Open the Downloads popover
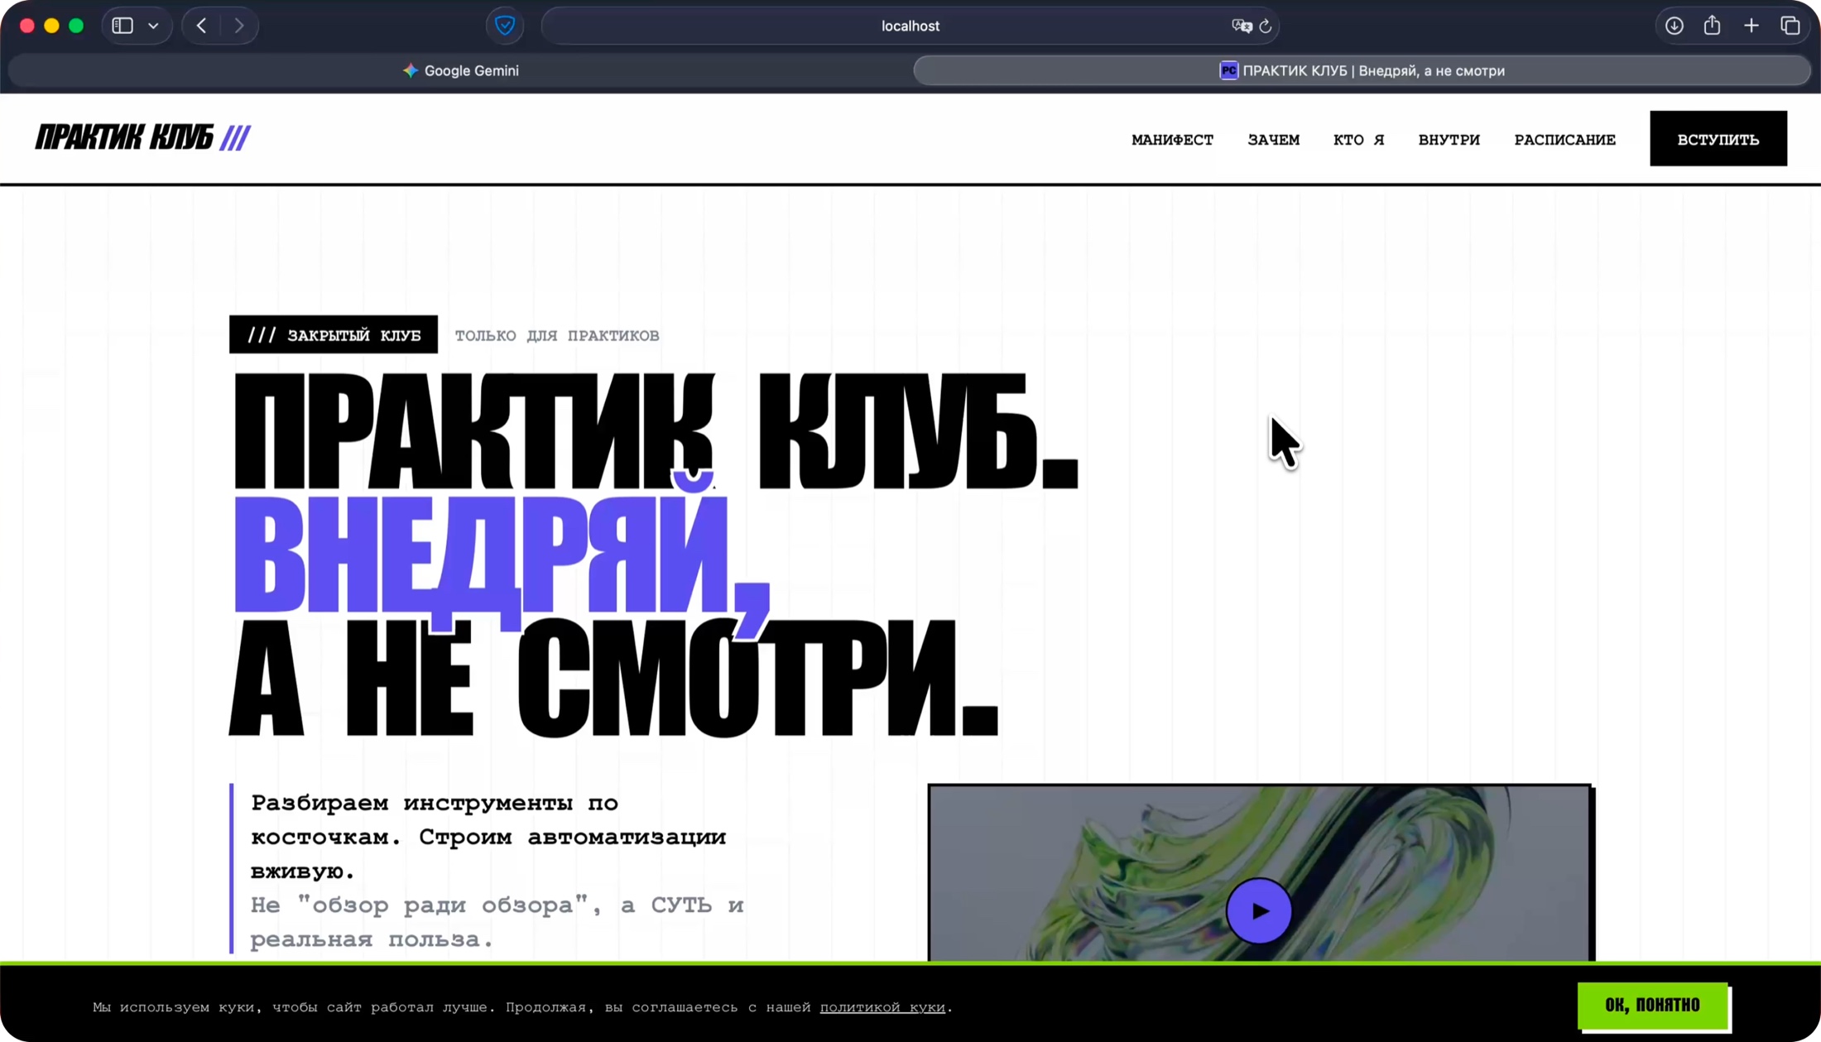Viewport: 1821px width, 1042px height. 1674,25
